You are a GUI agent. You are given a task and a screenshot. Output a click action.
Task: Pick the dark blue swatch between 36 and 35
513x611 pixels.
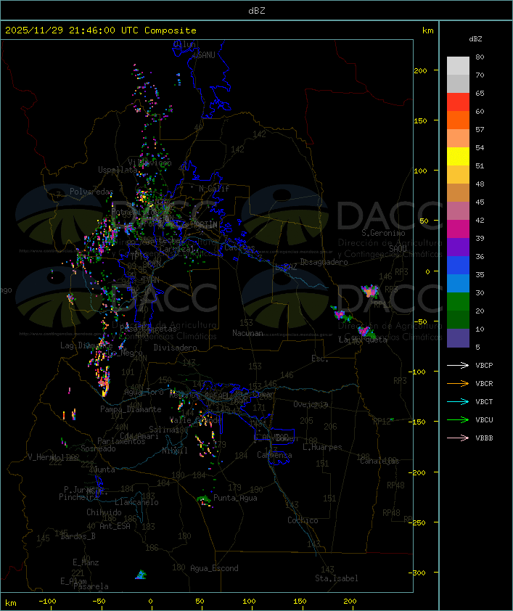pos(458,266)
